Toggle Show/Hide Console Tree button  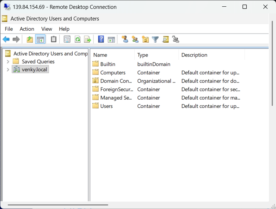[40, 39]
